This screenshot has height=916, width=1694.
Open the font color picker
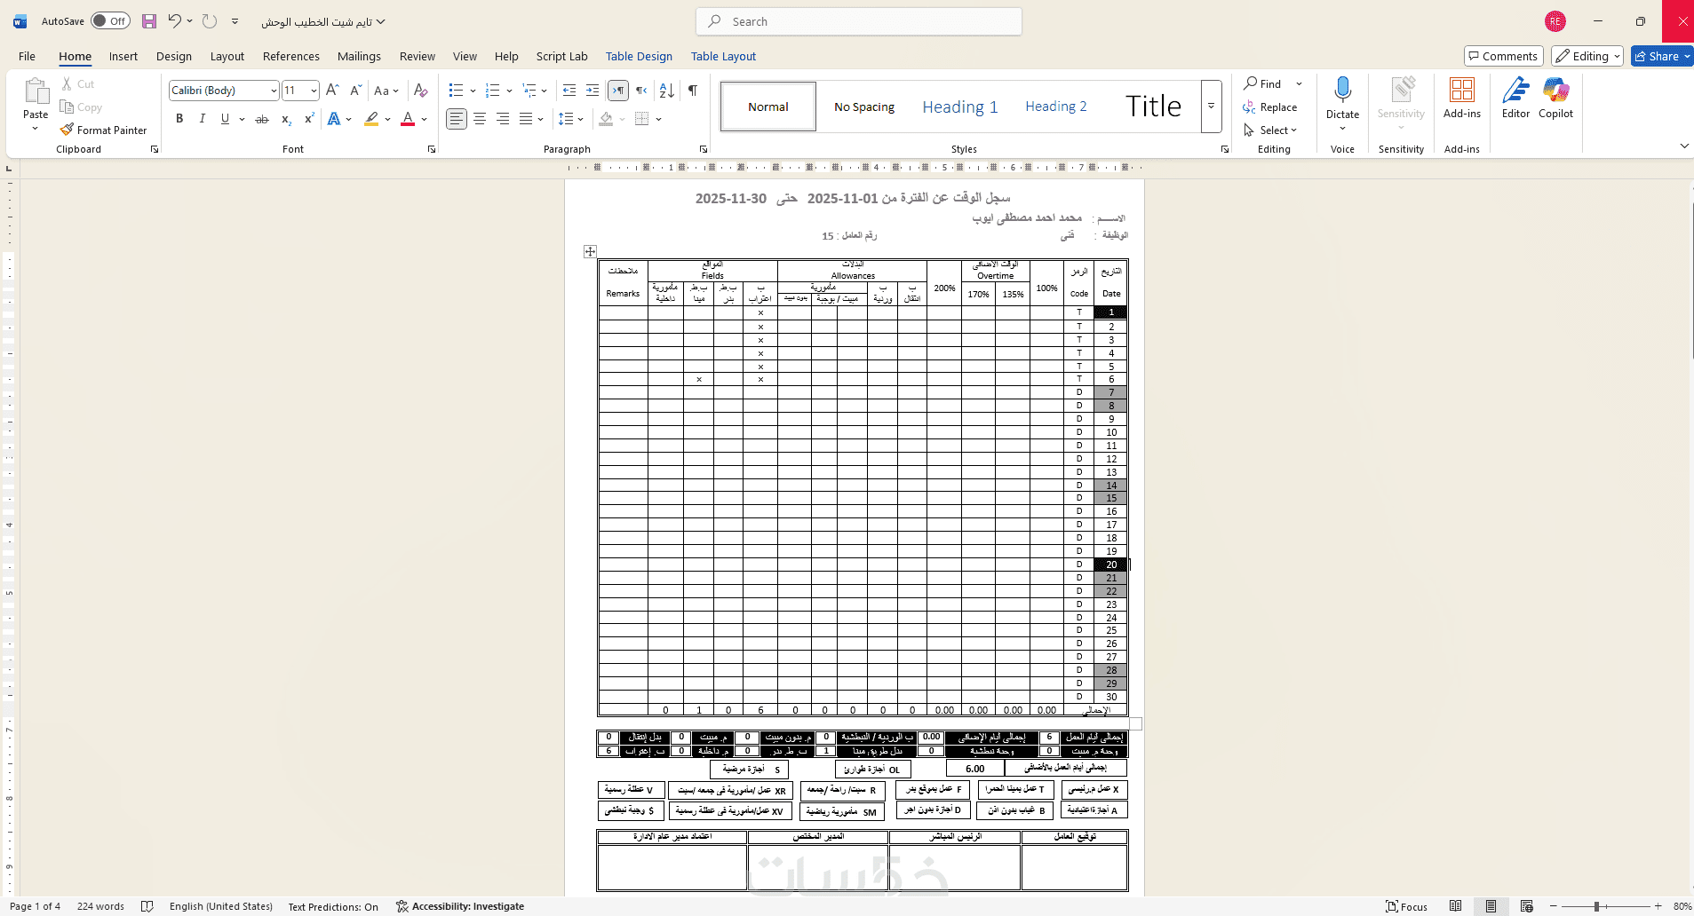pyautogui.click(x=425, y=119)
